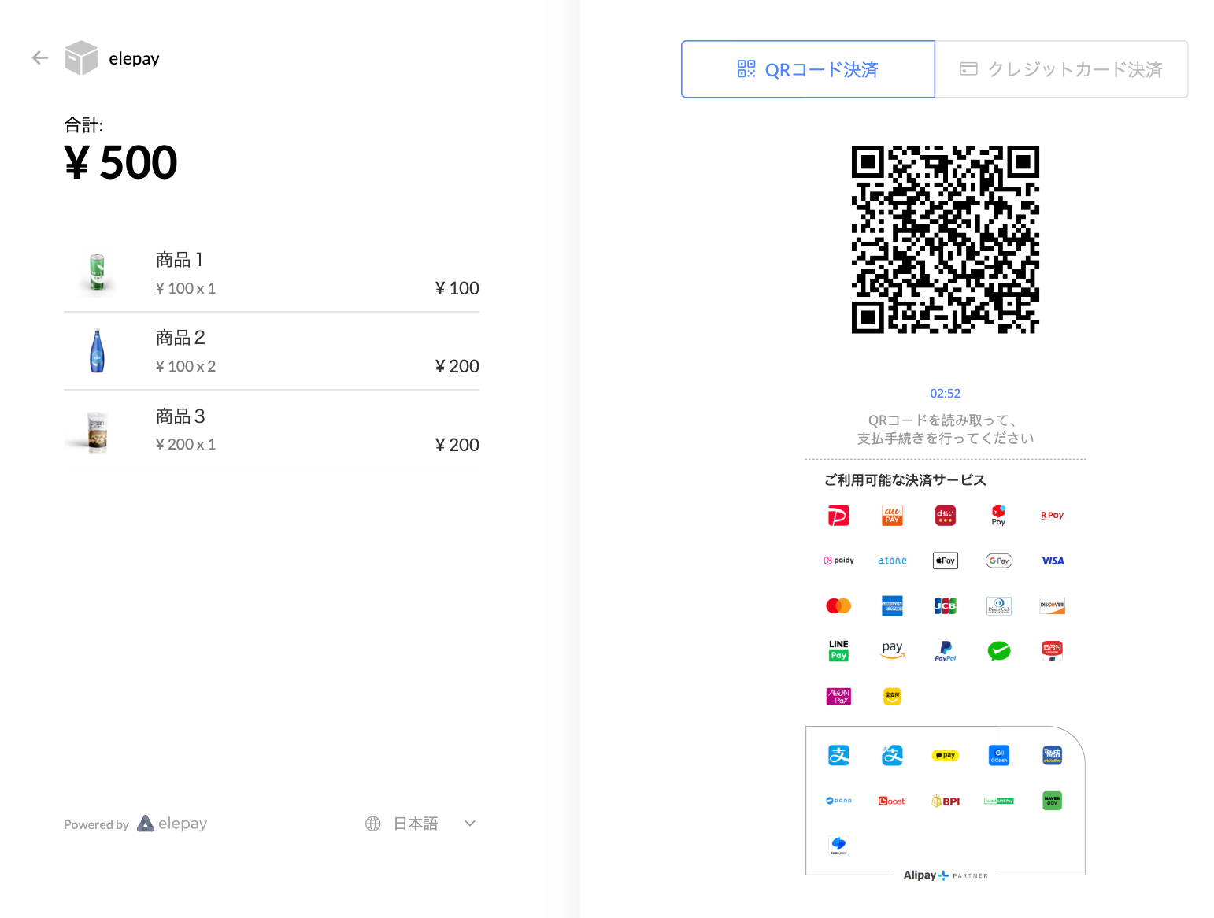Click the Mastercard logo

click(838, 605)
